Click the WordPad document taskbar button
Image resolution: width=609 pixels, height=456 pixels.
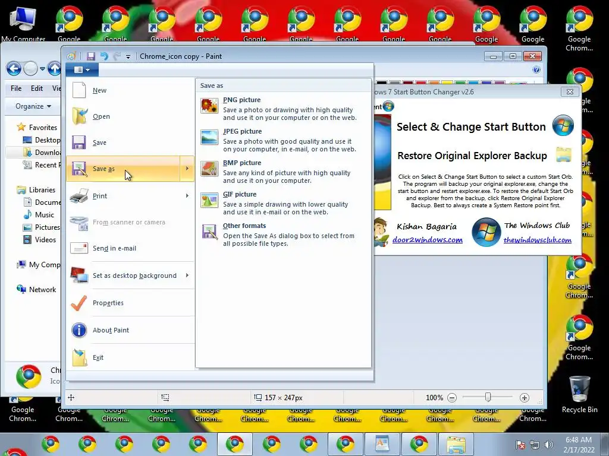pyautogui.click(x=382, y=444)
